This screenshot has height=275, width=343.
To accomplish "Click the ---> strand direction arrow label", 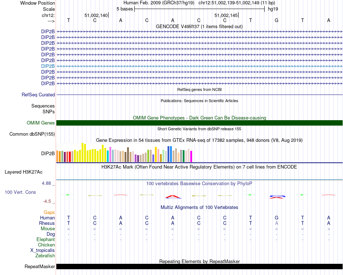I will click(x=51, y=21).
